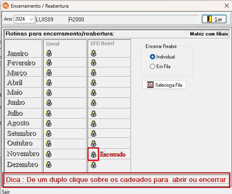Open the Ano year dropdown
232x194 pixels.
(x=32, y=19)
